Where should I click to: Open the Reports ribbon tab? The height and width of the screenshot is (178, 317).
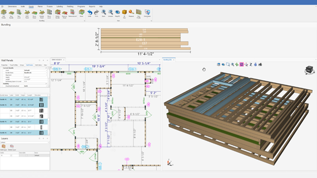pos(92,6)
